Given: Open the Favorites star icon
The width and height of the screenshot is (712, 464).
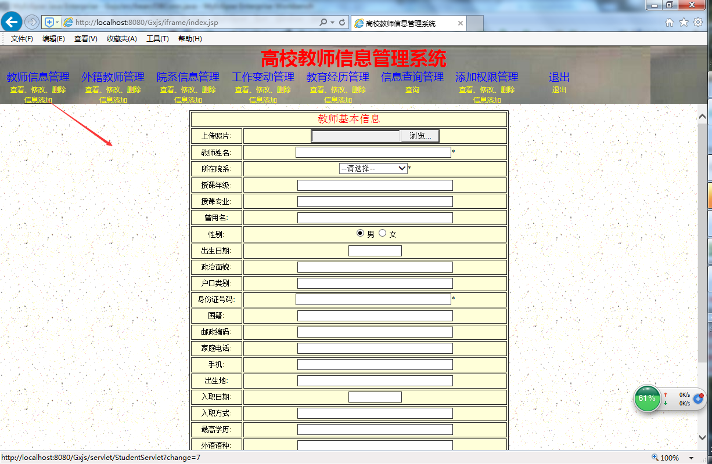Looking at the screenshot, I should [x=684, y=22].
